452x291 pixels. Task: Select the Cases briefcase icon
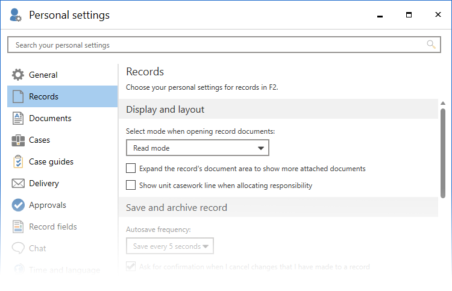pyautogui.click(x=18, y=140)
